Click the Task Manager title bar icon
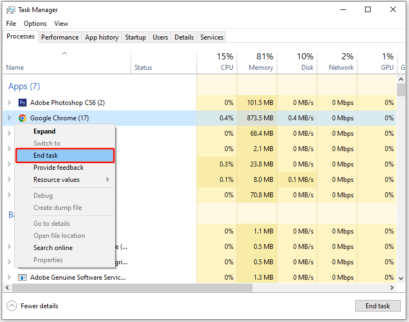Image resolution: width=409 pixels, height=322 pixels. pyautogui.click(x=10, y=10)
